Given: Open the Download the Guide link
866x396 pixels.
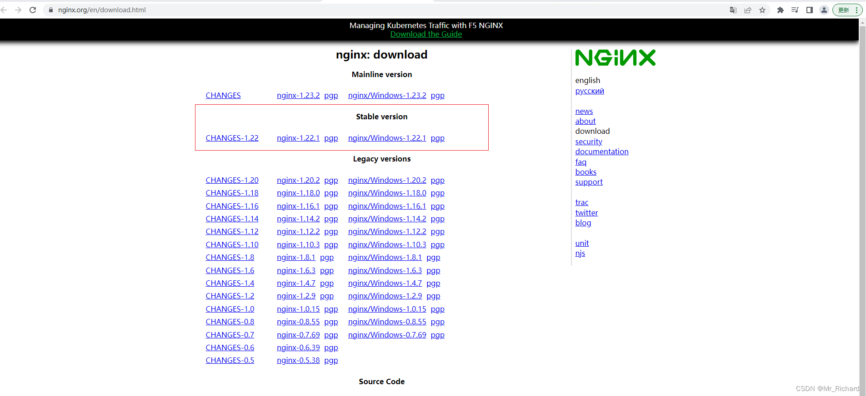Looking at the screenshot, I should pyautogui.click(x=426, y=34).
